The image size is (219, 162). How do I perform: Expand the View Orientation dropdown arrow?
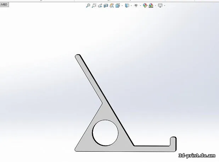click(x=122, y=6)
